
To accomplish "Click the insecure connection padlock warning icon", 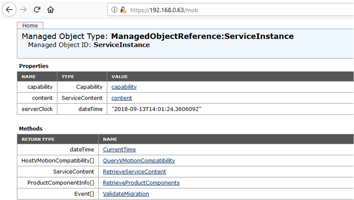I will [122, 10].
